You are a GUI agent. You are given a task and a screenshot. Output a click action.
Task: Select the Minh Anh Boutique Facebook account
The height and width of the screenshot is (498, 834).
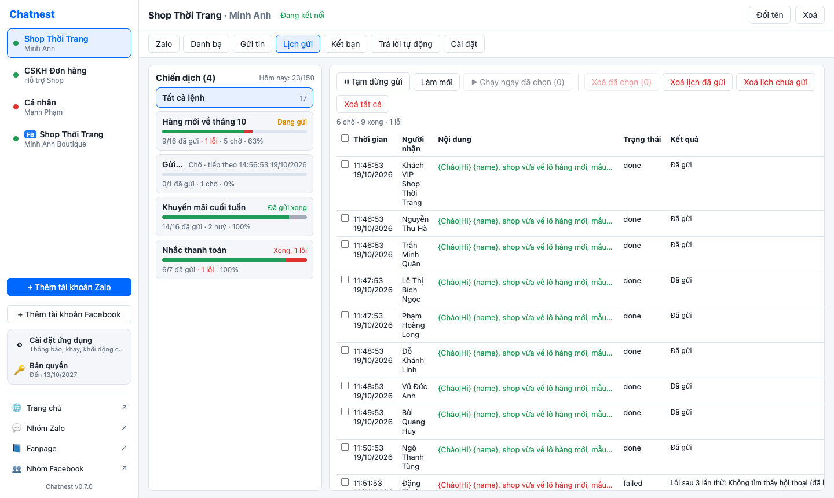coord(69,139)
